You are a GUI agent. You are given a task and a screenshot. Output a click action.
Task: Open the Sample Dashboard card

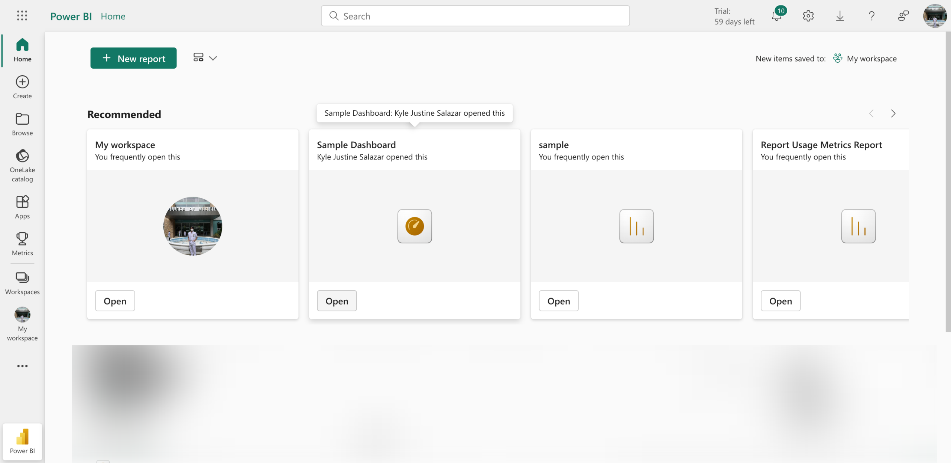[337, 301]
